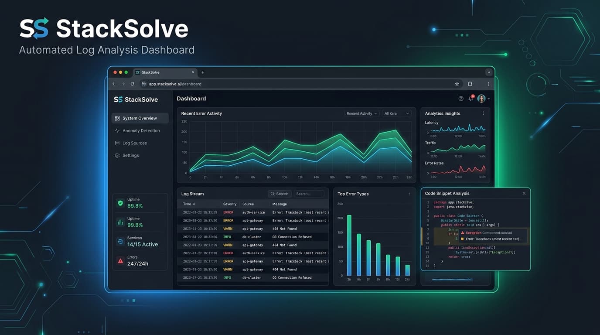Screen dimensions: 600x335
Task: Click the browser extensions icon
Action: point(470,84)
